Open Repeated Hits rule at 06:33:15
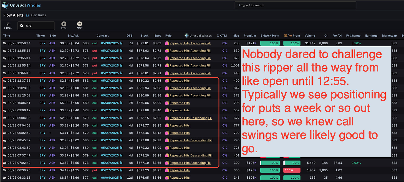Viewport: 404px width, 182px height. tap(180, 178)
